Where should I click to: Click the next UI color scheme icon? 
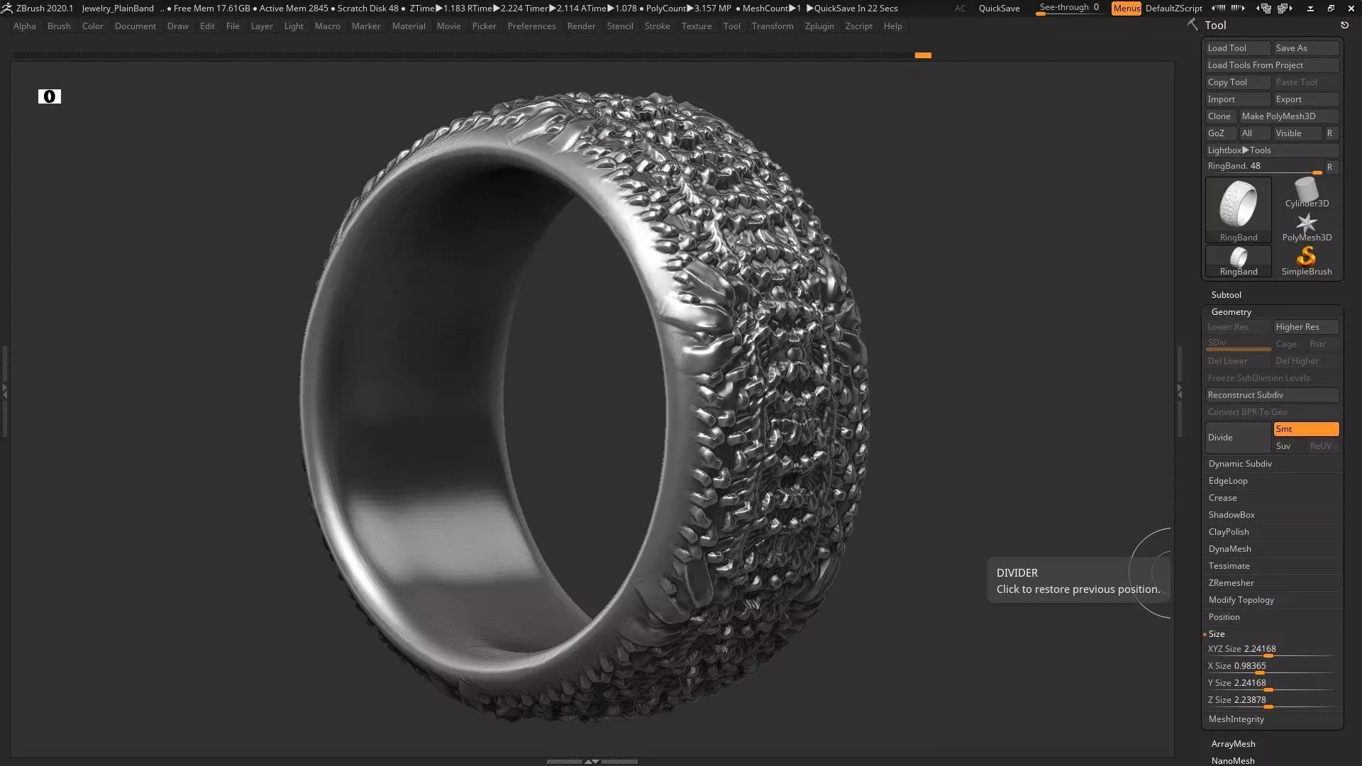(1238, 9)
